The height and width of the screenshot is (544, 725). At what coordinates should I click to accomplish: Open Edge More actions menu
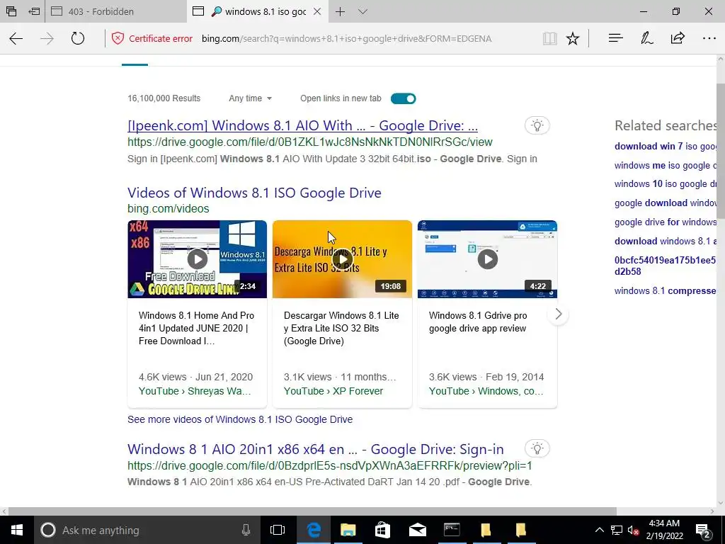(709, 38)
